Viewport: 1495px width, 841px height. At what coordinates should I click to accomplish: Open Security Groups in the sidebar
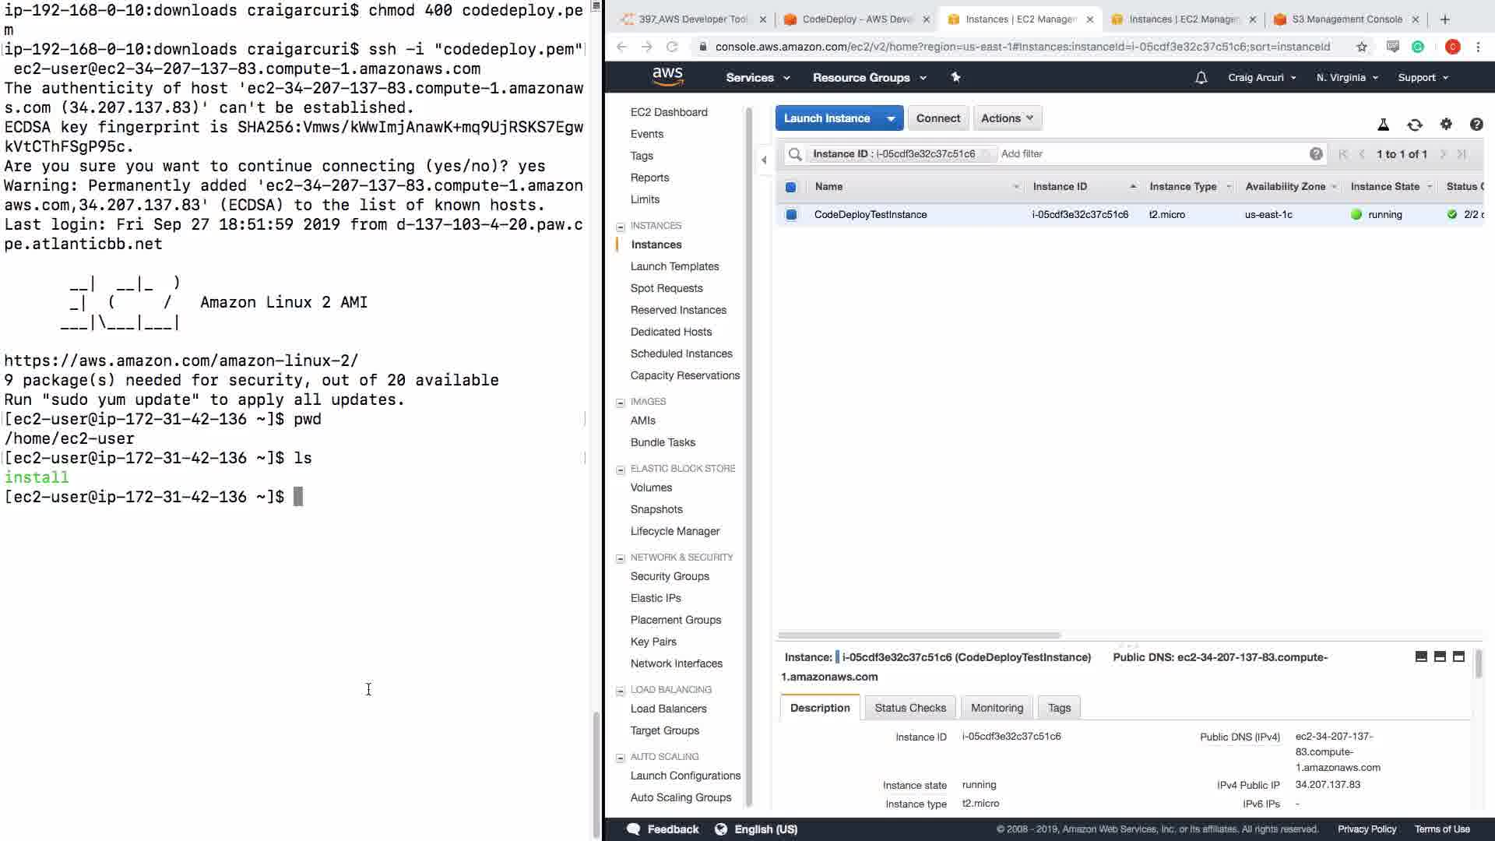click(670, 576)
